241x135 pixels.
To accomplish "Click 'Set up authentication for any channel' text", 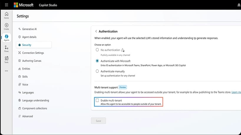I will tap(118, 76).
